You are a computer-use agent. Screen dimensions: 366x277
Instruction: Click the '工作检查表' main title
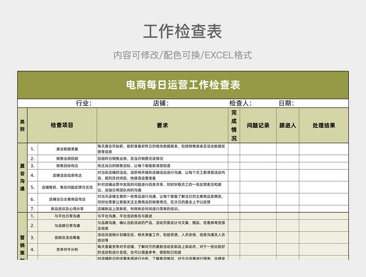pos(182,31)
